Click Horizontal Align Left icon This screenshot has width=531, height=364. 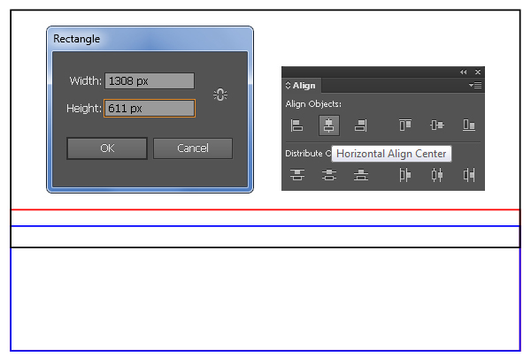click(x=296, y=125)
